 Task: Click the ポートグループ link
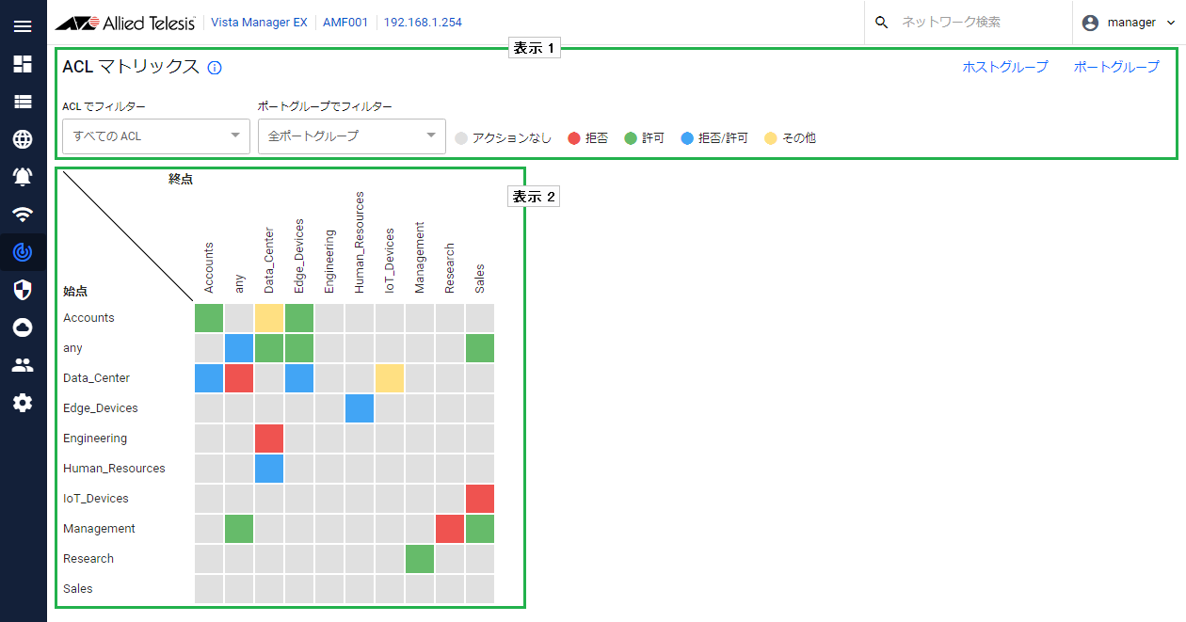click(1116, 67)
